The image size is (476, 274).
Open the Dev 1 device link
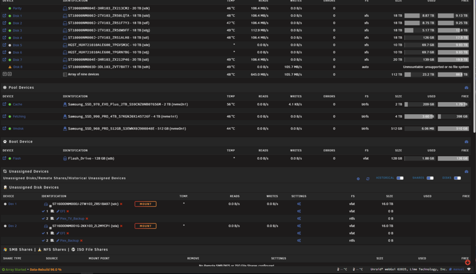12,204
